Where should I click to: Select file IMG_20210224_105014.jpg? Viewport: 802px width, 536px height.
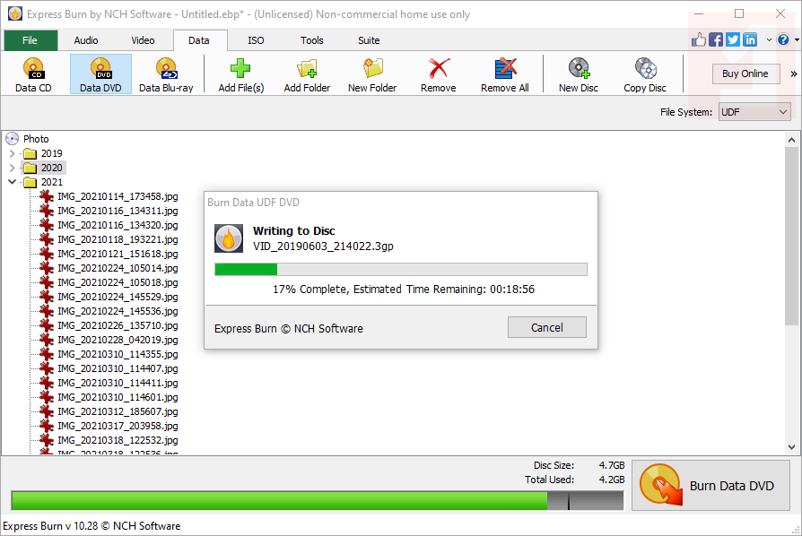click(x=118, y=268)
